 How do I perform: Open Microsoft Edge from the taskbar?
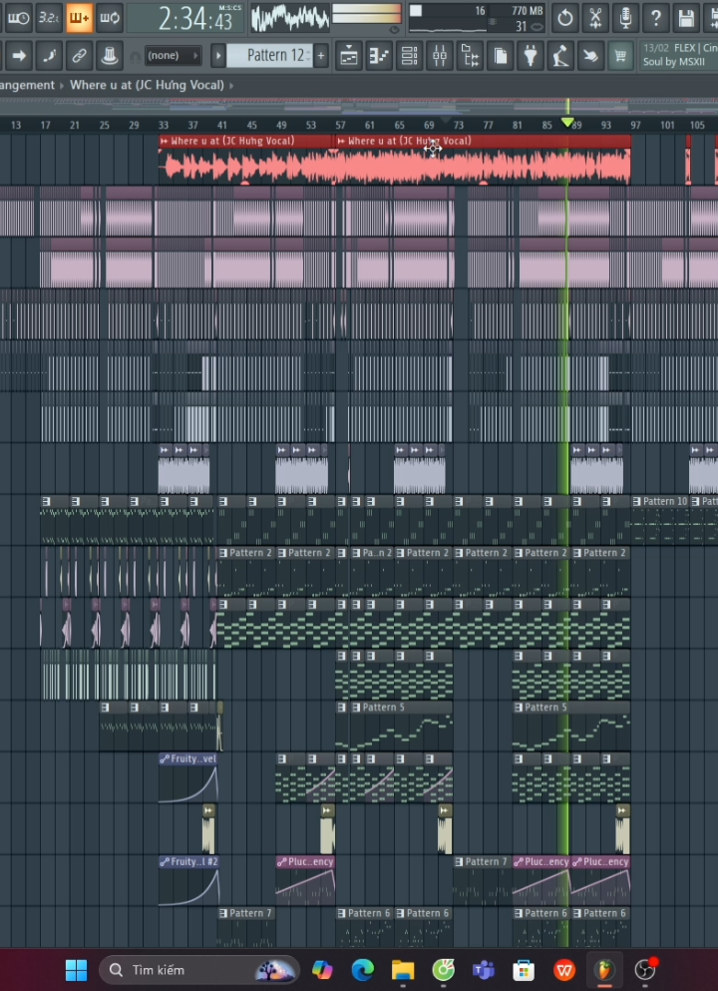point(362,969)
